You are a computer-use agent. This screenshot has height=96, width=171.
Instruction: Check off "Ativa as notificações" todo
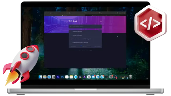pyautogui.click(x=71, y=35)
